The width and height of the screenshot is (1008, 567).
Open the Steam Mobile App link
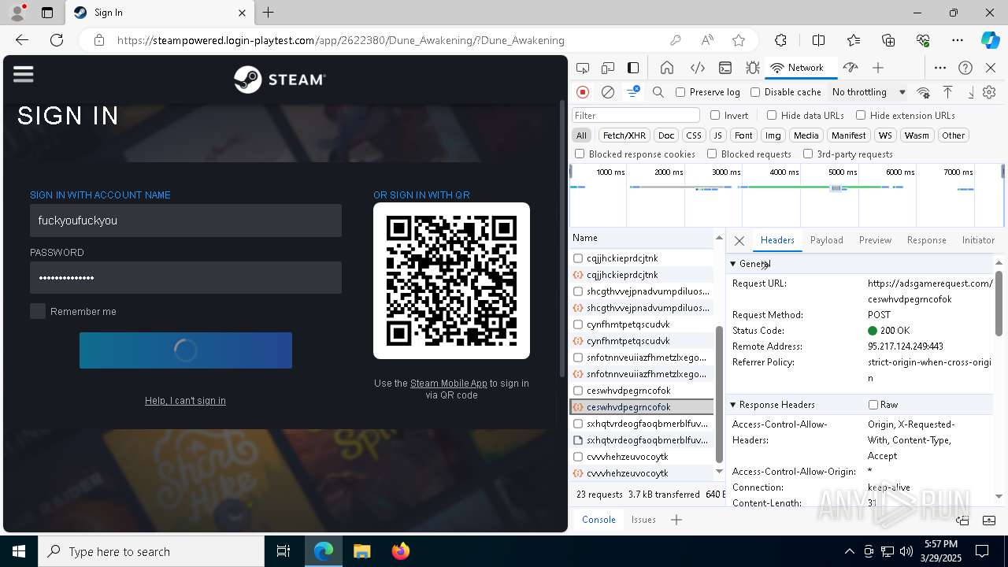tap(449, 384)
